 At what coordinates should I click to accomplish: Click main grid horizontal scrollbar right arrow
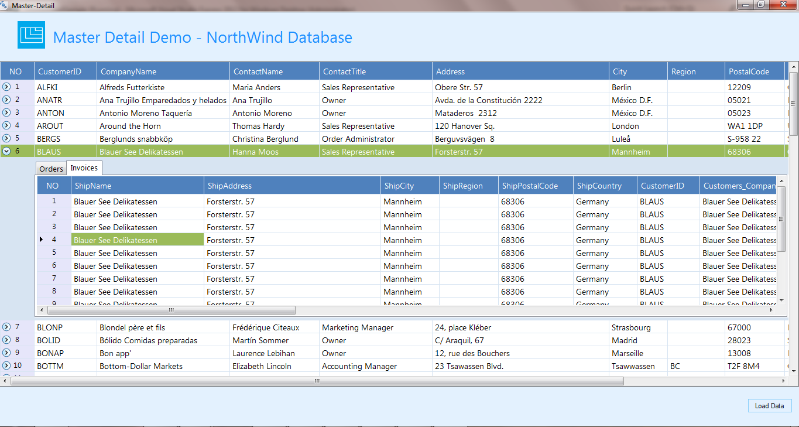click(784, 381)
